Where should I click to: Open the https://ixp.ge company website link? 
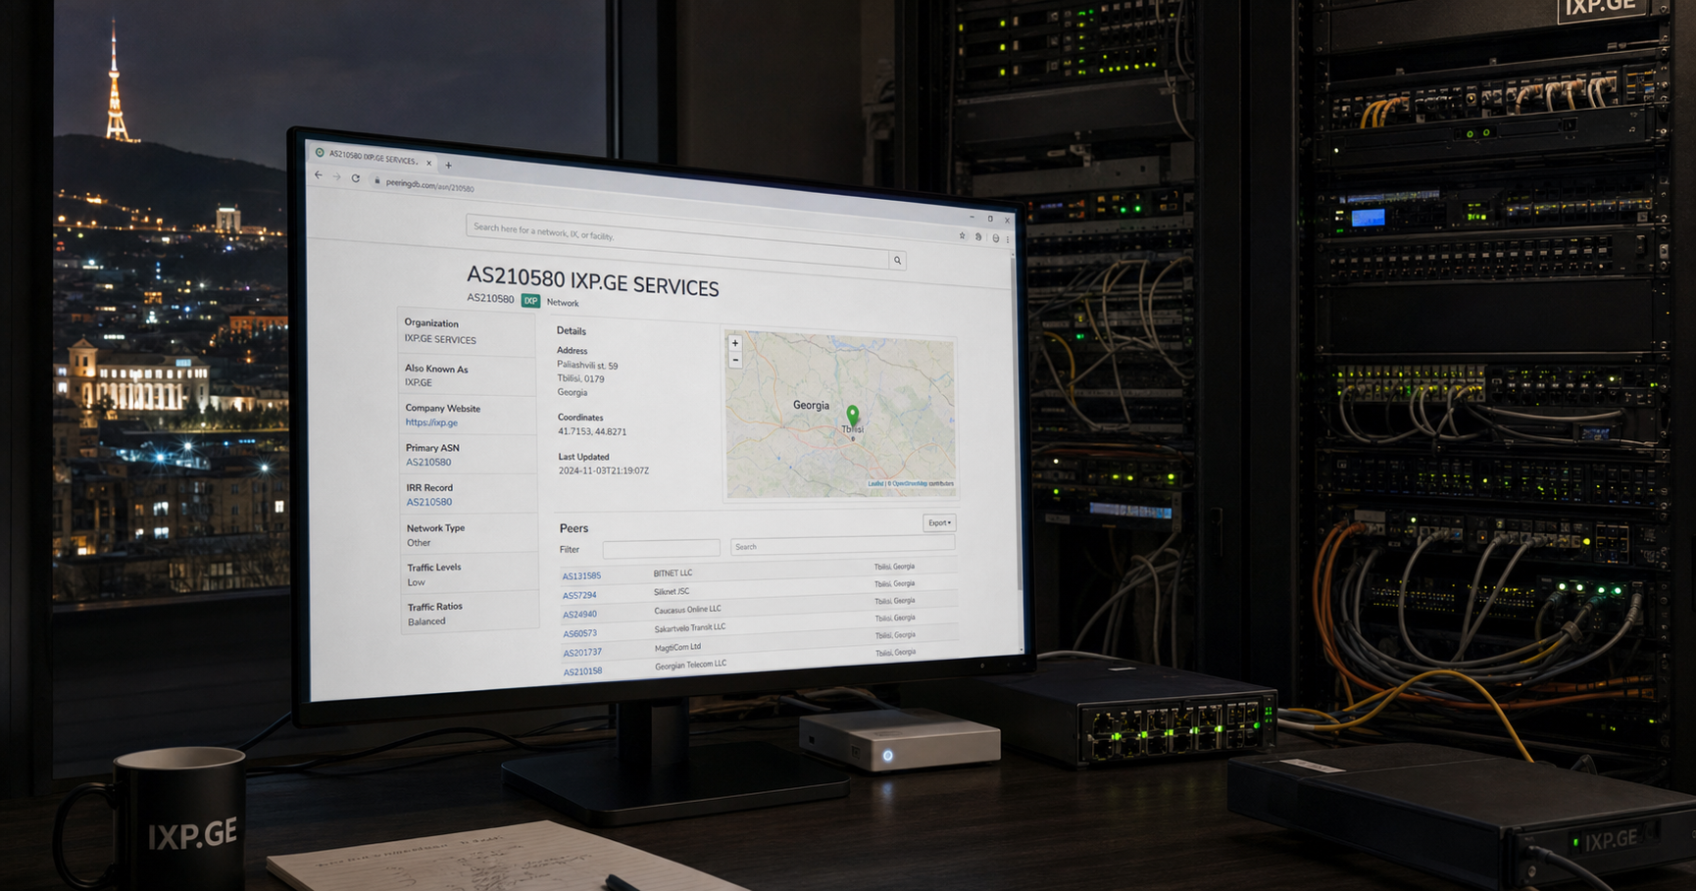tap(431, 422)
